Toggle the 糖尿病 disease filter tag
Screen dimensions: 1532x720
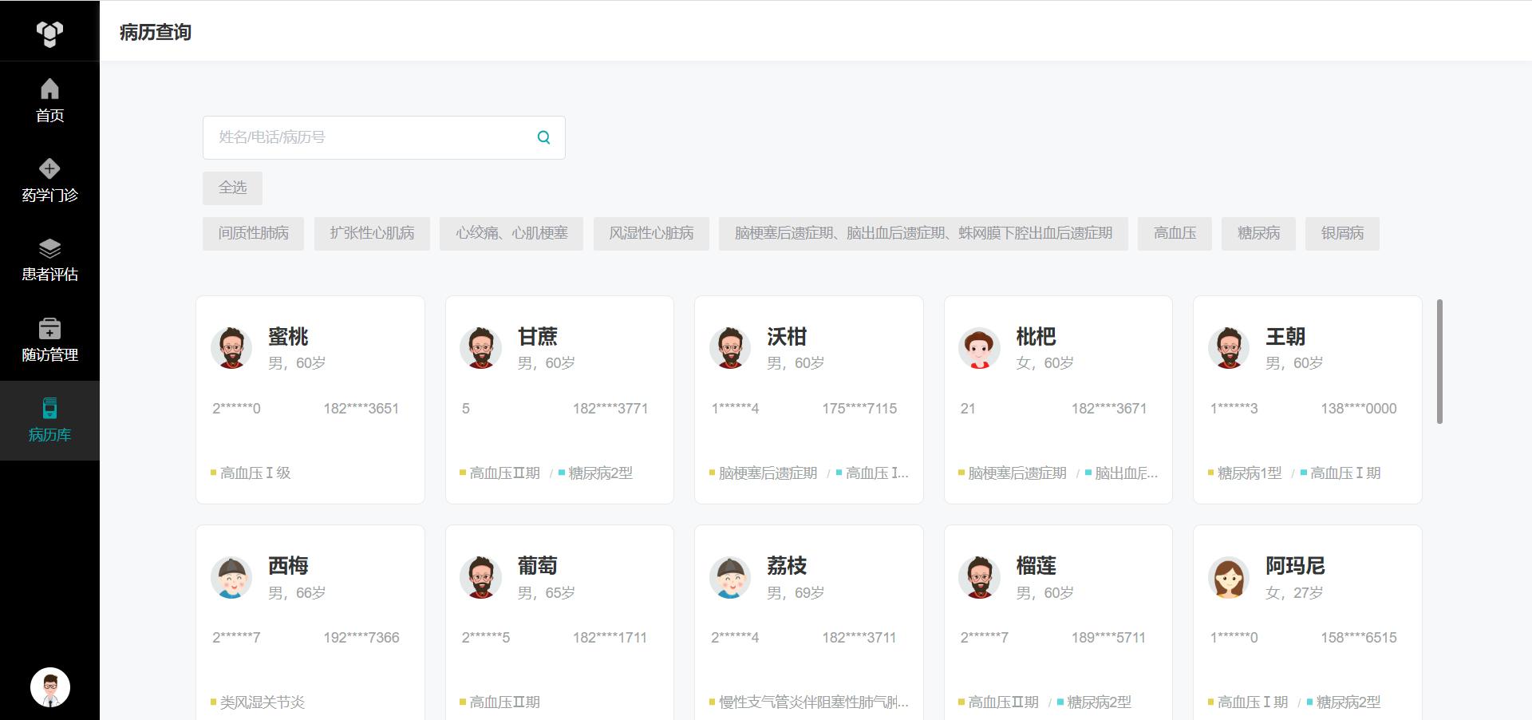click(1258, 233)
